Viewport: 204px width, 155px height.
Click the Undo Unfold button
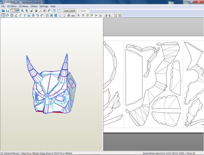coord(69,11)
